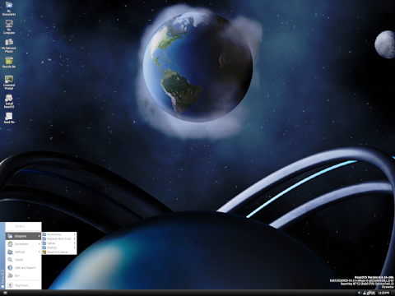395x296 pixels.
Task: Choose Help and Support in start menu
Action: (x=23, y=267)
